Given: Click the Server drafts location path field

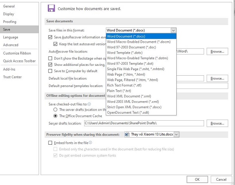Looking at the screenshot, I should [144, 123].
